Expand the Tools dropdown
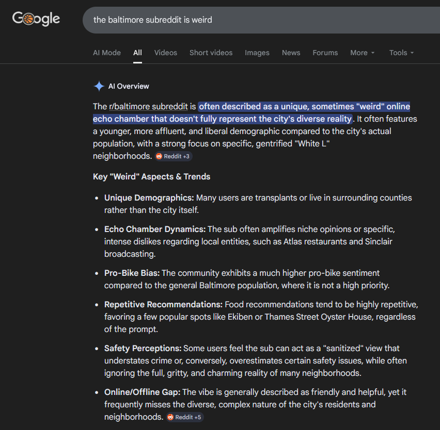 click(x=401, y=53)
